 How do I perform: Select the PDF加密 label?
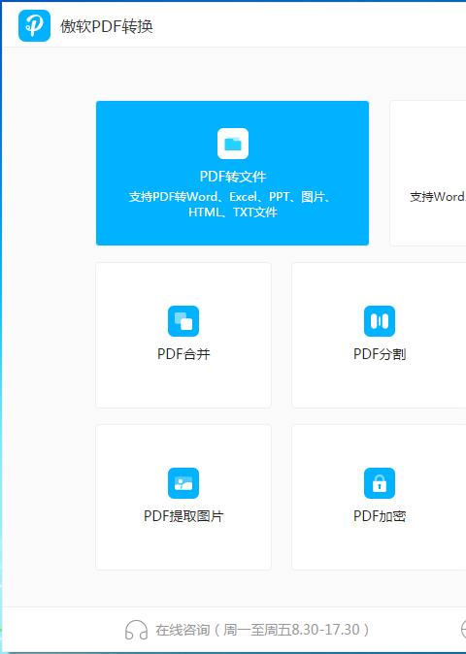[x=380, y=516]
